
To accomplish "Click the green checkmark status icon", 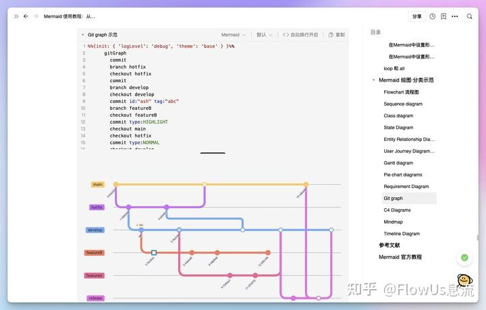I will pyautogui.click(x=464, y=257).
